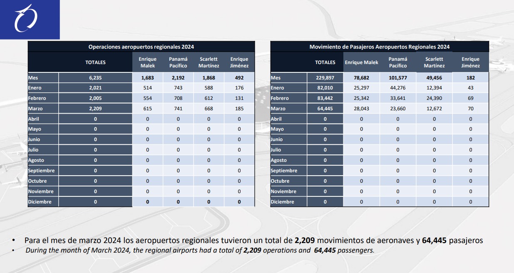Click the 229,897 total passengers cell
The image size is (514, 273).
(x=325, y=78)
